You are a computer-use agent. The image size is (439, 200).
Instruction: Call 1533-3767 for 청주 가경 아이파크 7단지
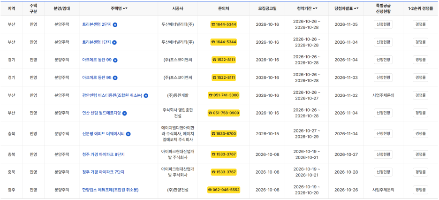click(x=224, y=172)
